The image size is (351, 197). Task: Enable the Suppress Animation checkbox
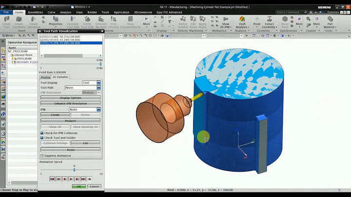tap(42, 156)
